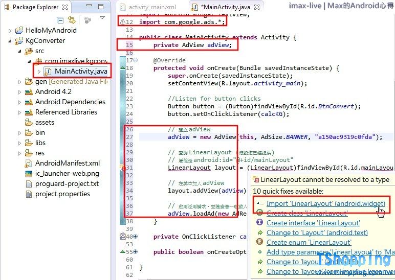This screenshot has height=280, width=395.
Task: Click the warning marker at line 12
Action: click(x=122, y=22)
